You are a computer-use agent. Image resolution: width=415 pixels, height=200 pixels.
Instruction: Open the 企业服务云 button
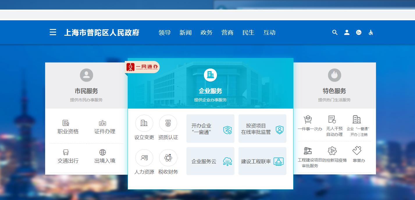210,161
